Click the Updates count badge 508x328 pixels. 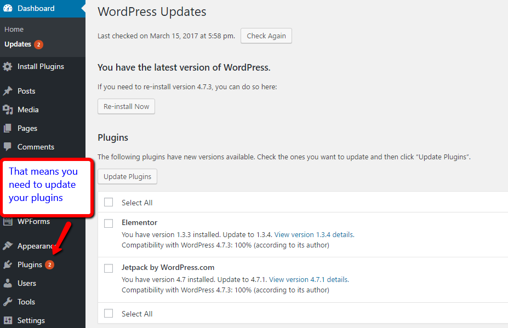pyautogui.click(x=38, y=44)
